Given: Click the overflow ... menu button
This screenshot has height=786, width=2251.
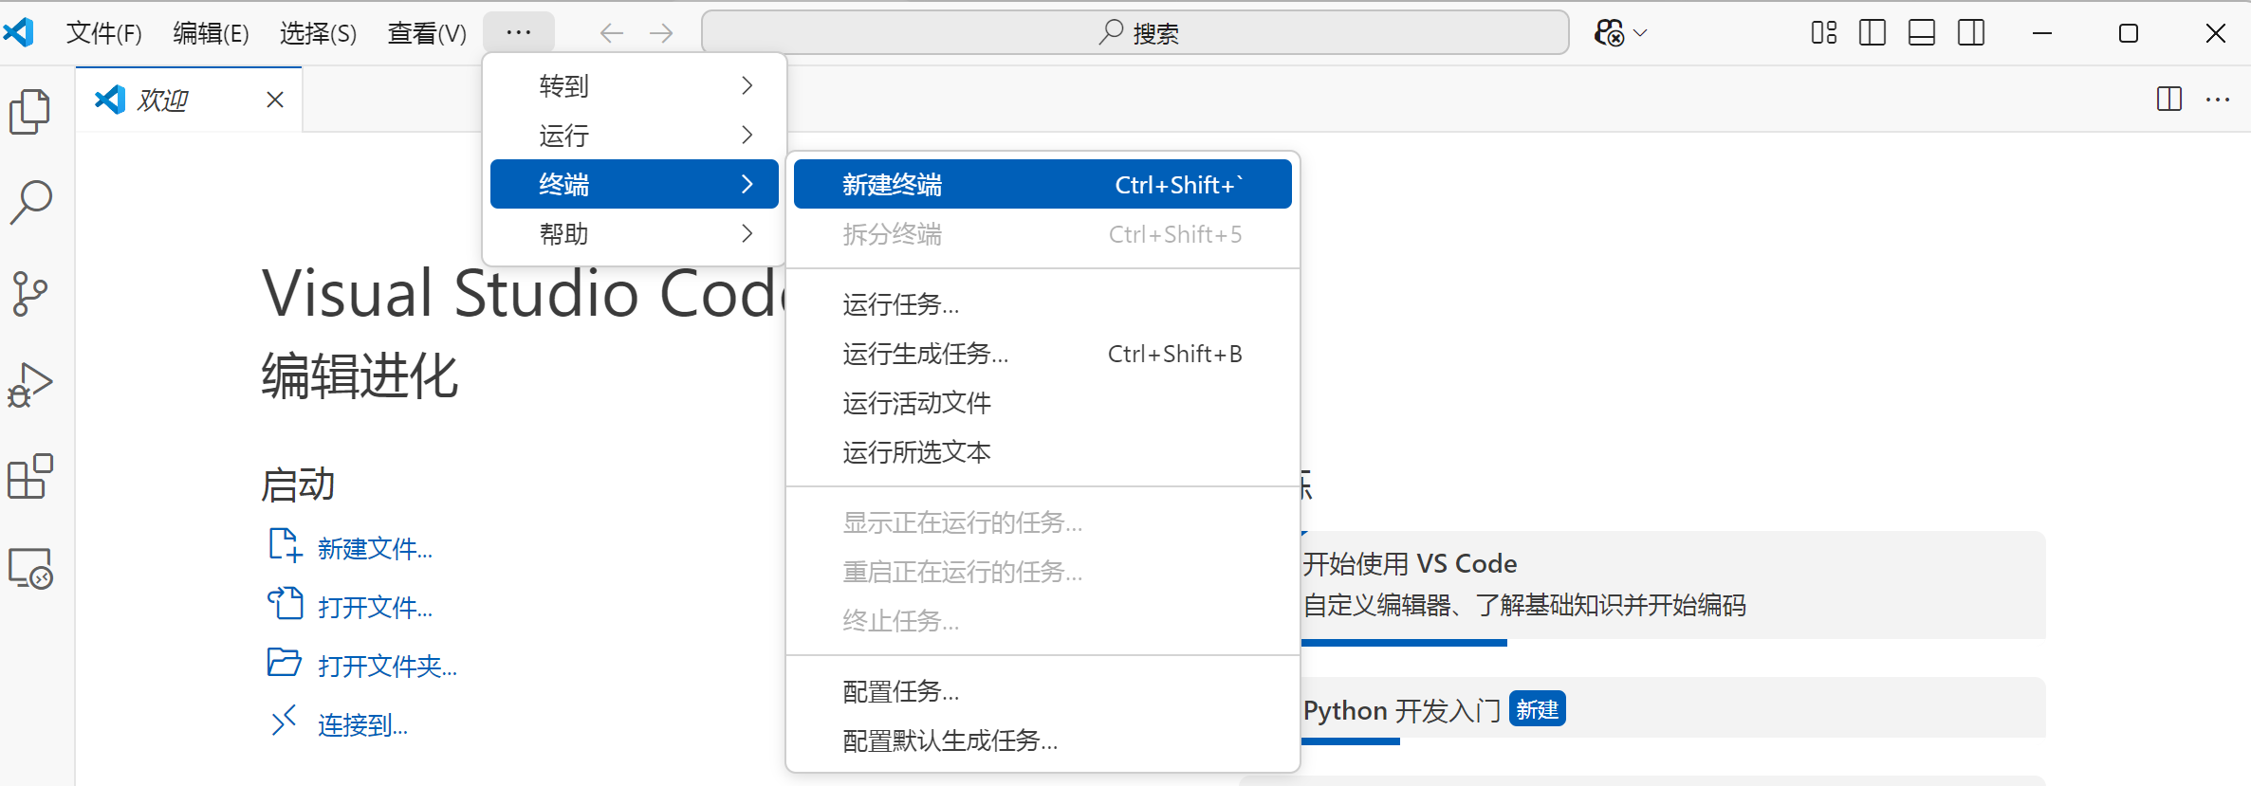Looking at the screenshot, I should pyautogui.click(x=519, y=33).
